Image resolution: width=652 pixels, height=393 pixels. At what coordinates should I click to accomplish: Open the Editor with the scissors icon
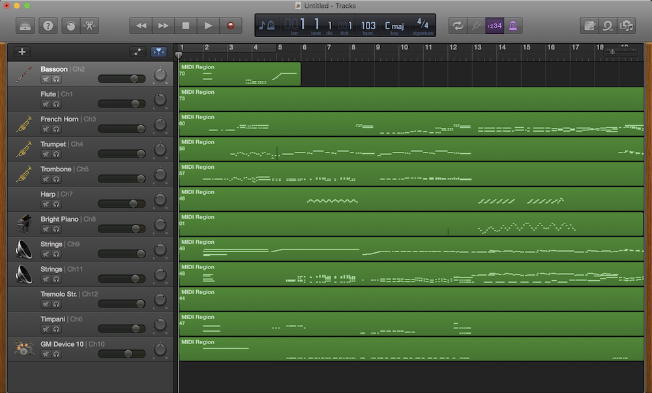click(91, 25)
